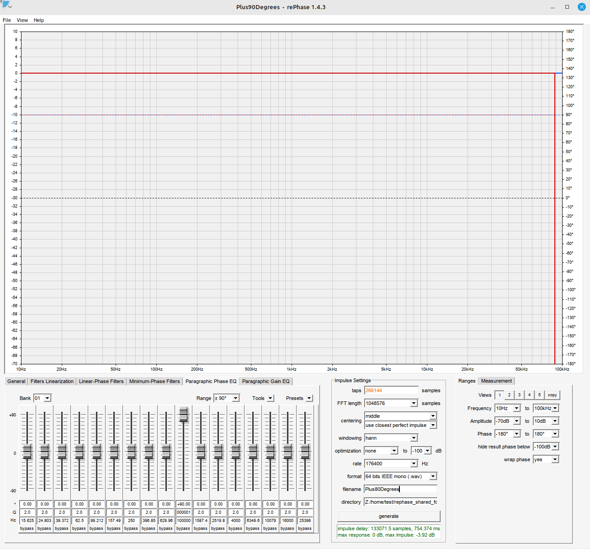Toggle bypass for the 100000 Hz band
The height and width of the screenshot is (549, 590).
183,528
